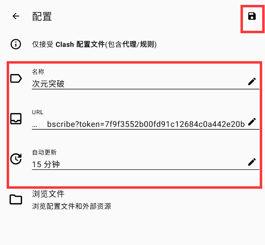This screenshot has height=245, width=265.
Task: Click the auto-update clock icon
Action: click(16, 159)
